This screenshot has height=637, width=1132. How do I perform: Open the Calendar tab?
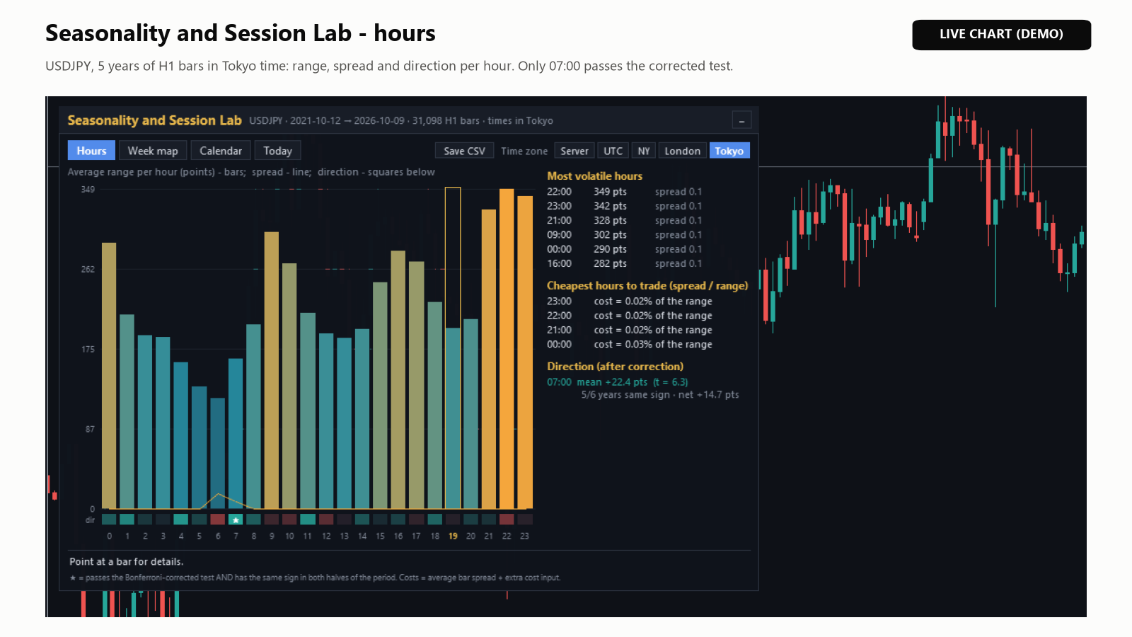[221, 151]
